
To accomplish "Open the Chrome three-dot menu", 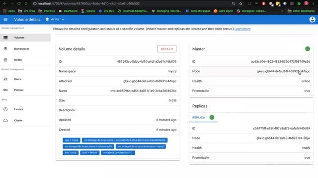I will [314, 3].
